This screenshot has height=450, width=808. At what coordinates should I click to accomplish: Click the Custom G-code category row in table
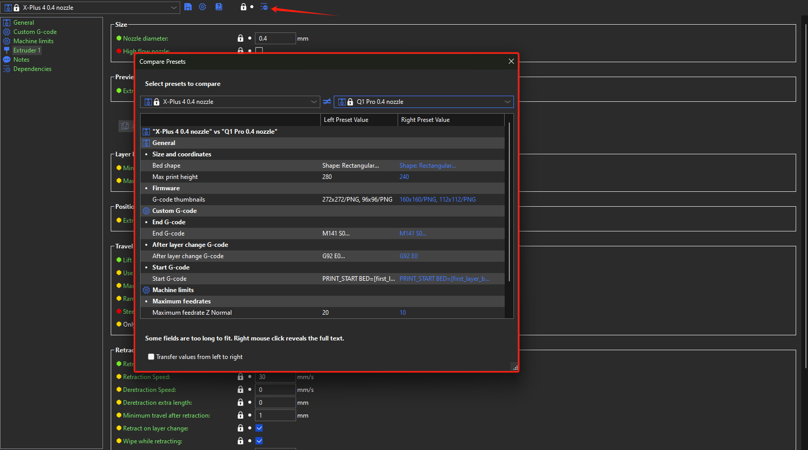[x=322, y=211]
